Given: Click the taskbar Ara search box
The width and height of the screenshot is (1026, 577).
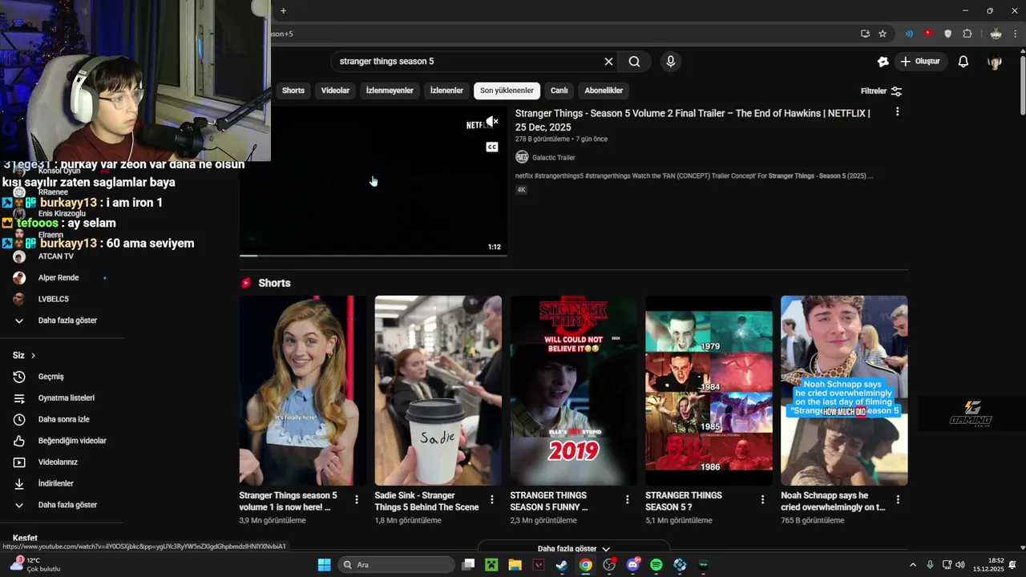Looking at the screenshot, I should click(x=396, y=565).
